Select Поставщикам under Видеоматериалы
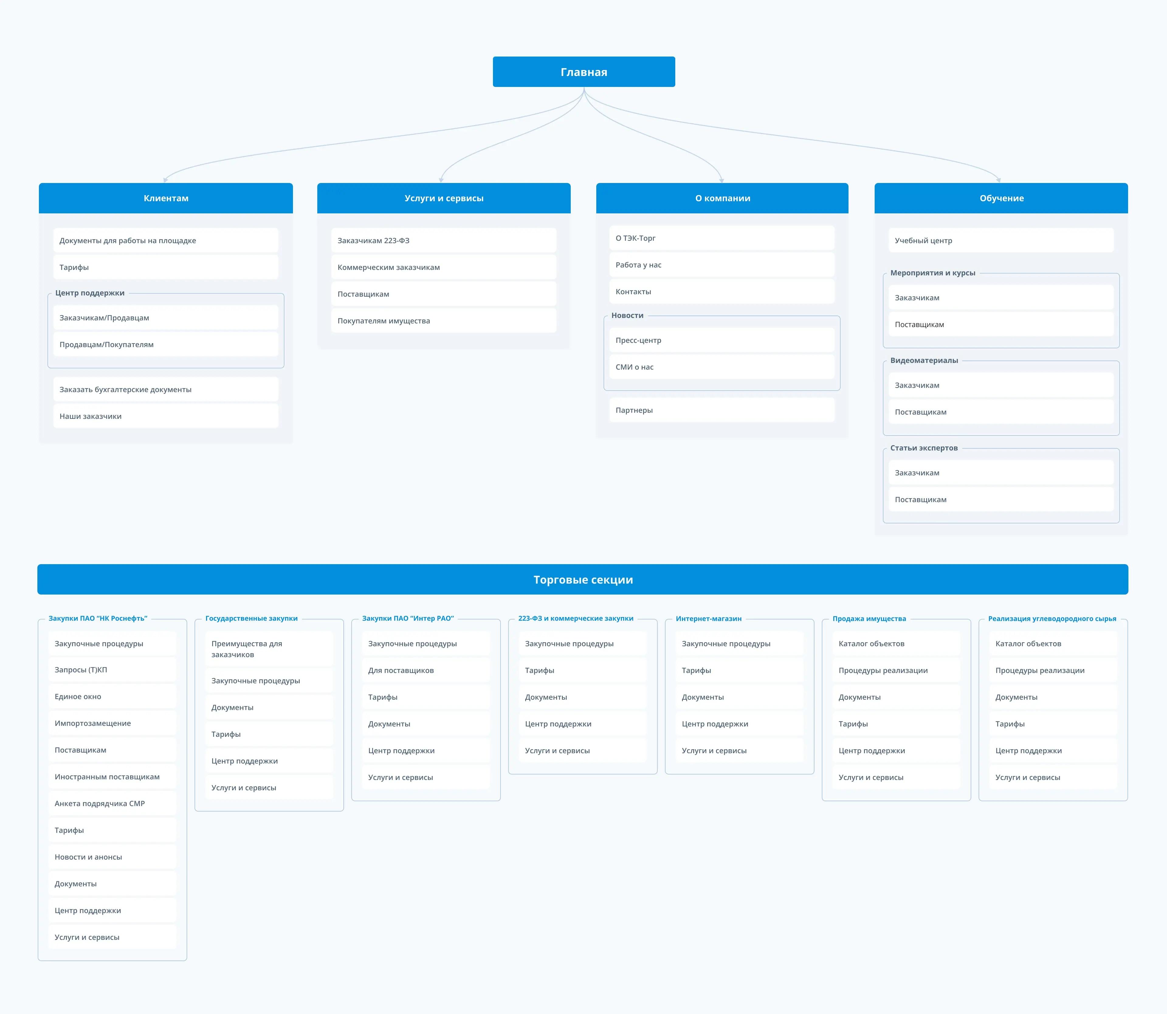This screenshot has width=1167, height=1014. tap(1001, 412)
